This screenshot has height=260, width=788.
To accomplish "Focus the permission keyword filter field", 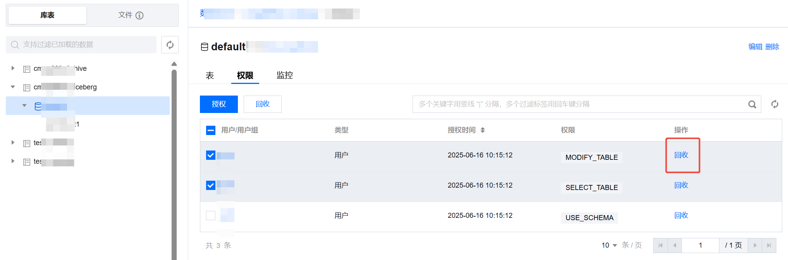I will coord(577,104).
